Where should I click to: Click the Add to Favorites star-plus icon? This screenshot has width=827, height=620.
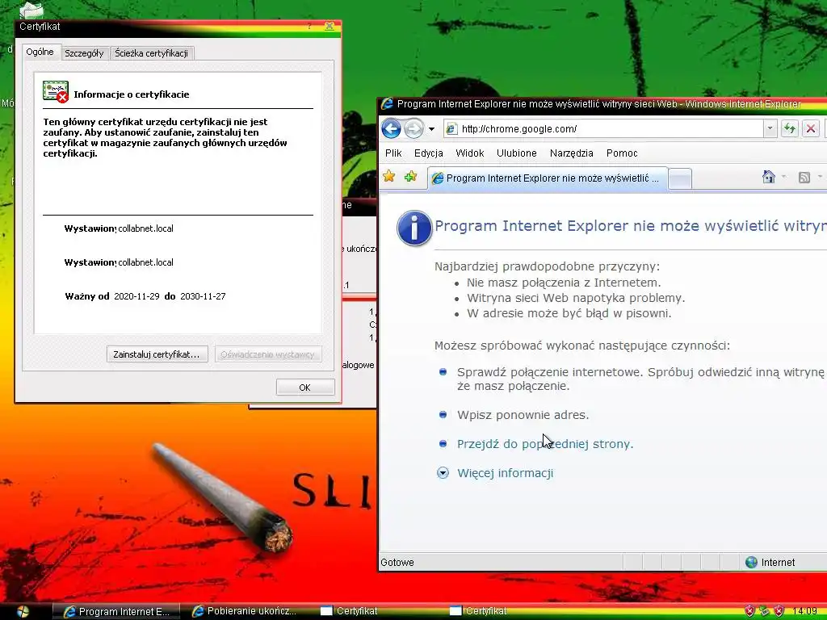[410, 177]
